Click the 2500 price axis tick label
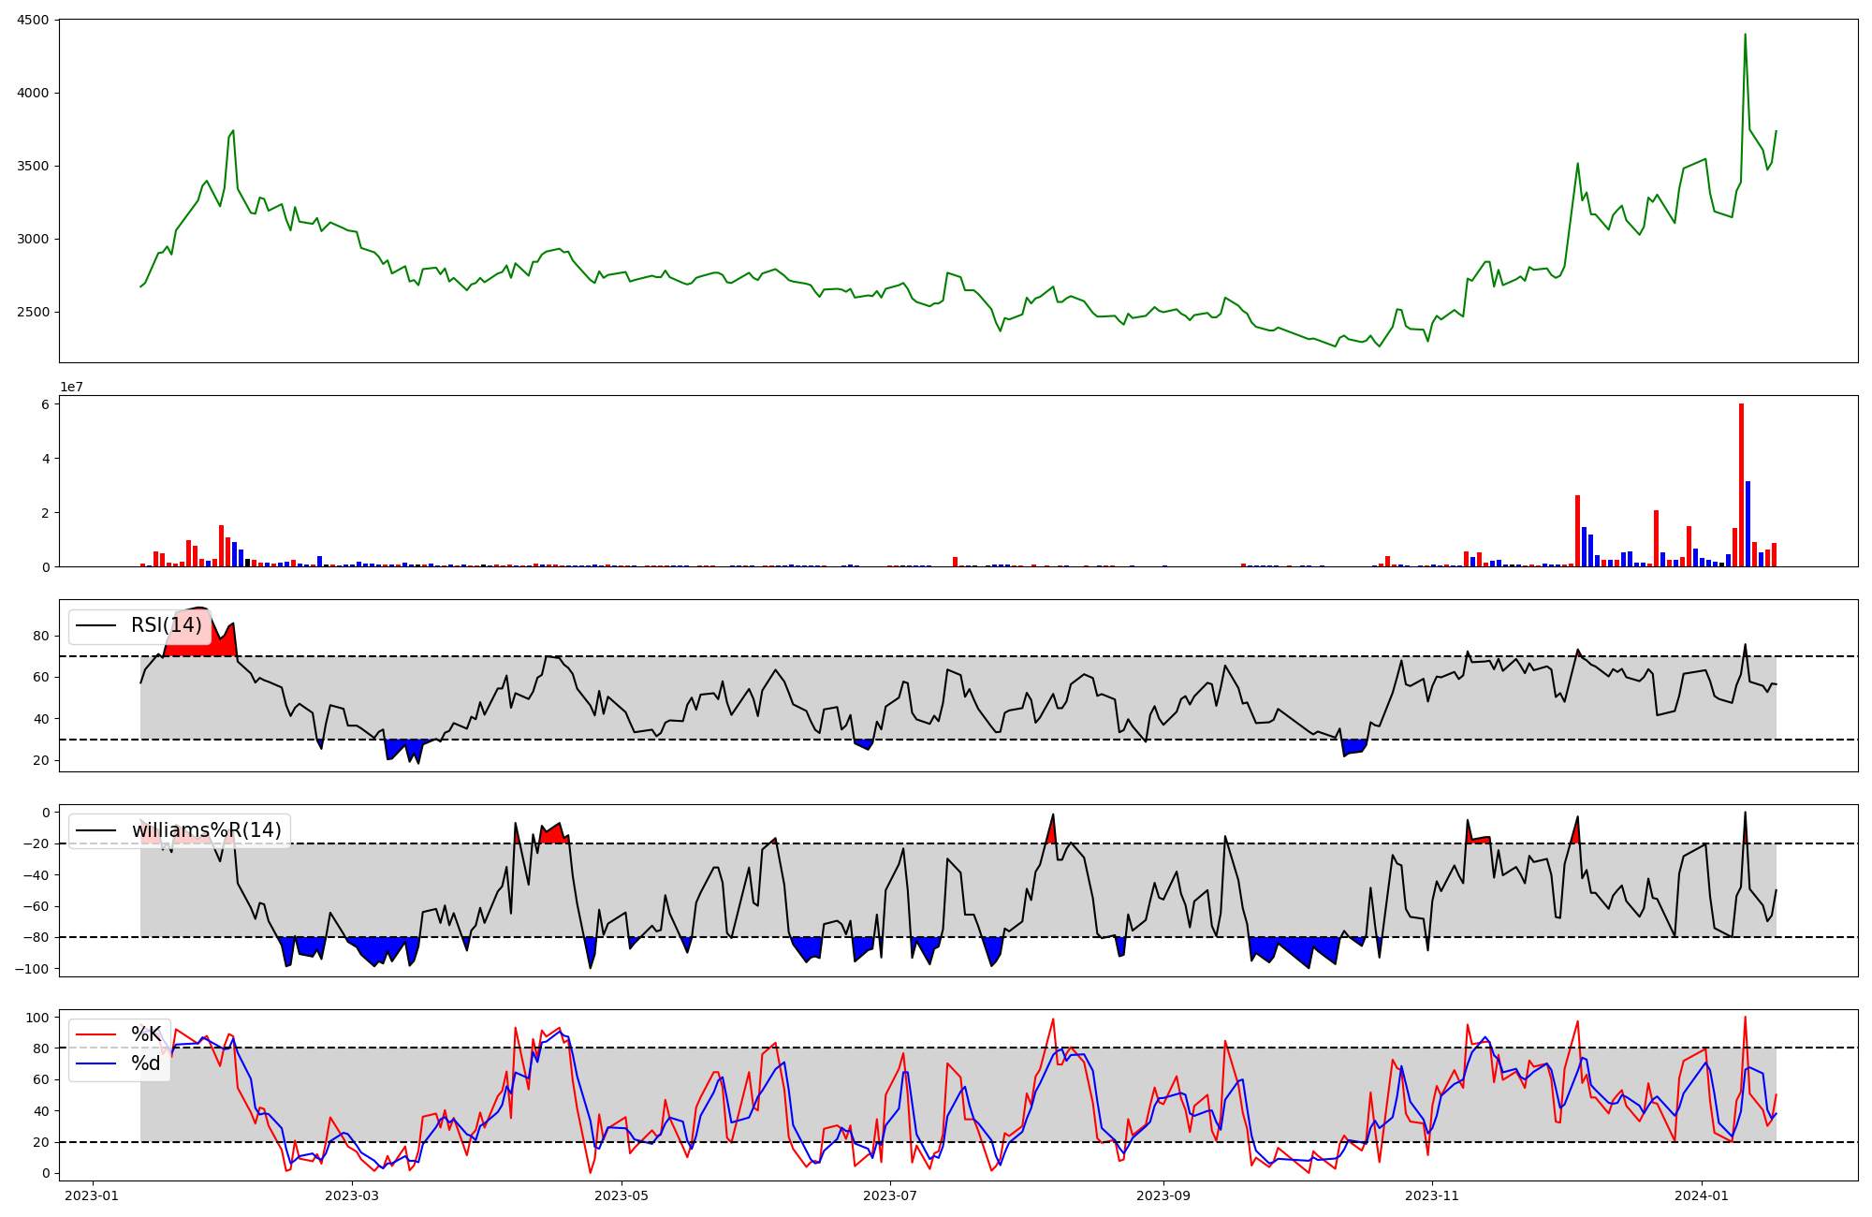This screenshot has height=1217, width=1872. click(34, 312)
